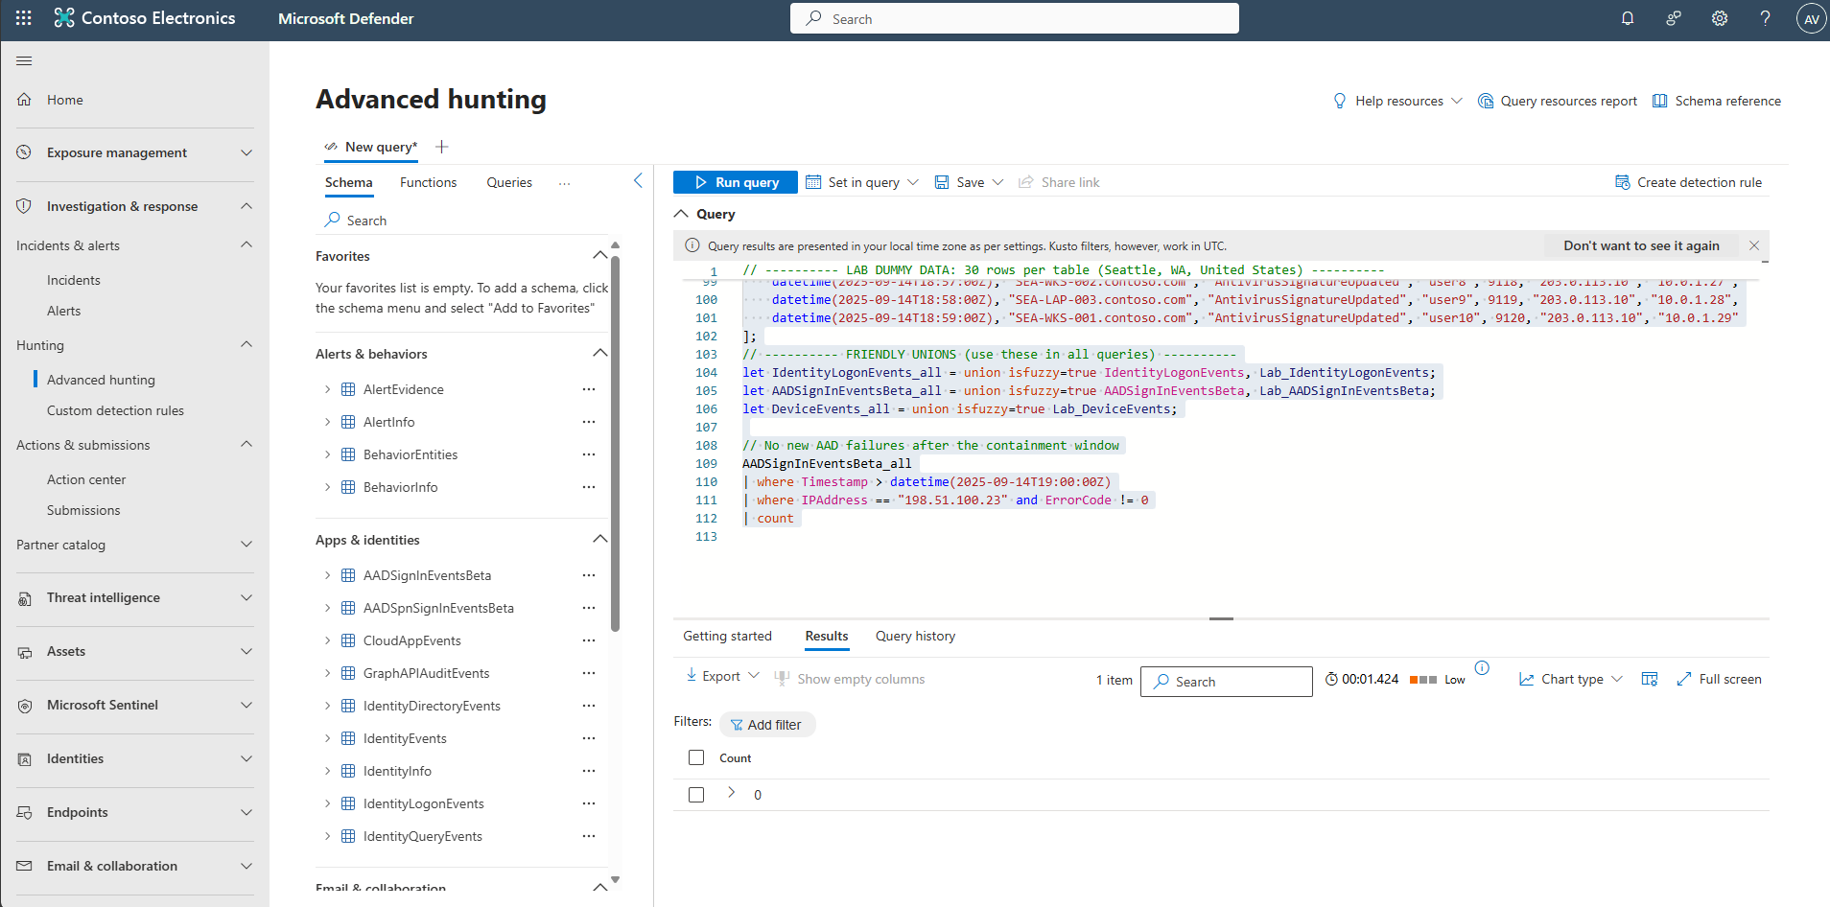Dismiss the time zone info banner
1830x907 pixels.
pos(1754,245)
